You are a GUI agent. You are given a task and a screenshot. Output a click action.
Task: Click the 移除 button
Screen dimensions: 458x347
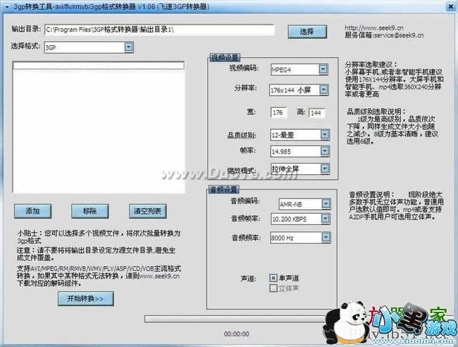pyautogui.click(x=90, y=211)
